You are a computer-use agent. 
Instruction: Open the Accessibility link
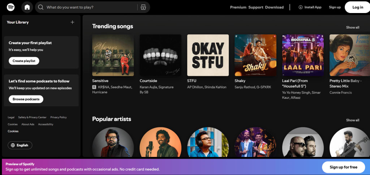pyautogui.click(x=46, y=124)
